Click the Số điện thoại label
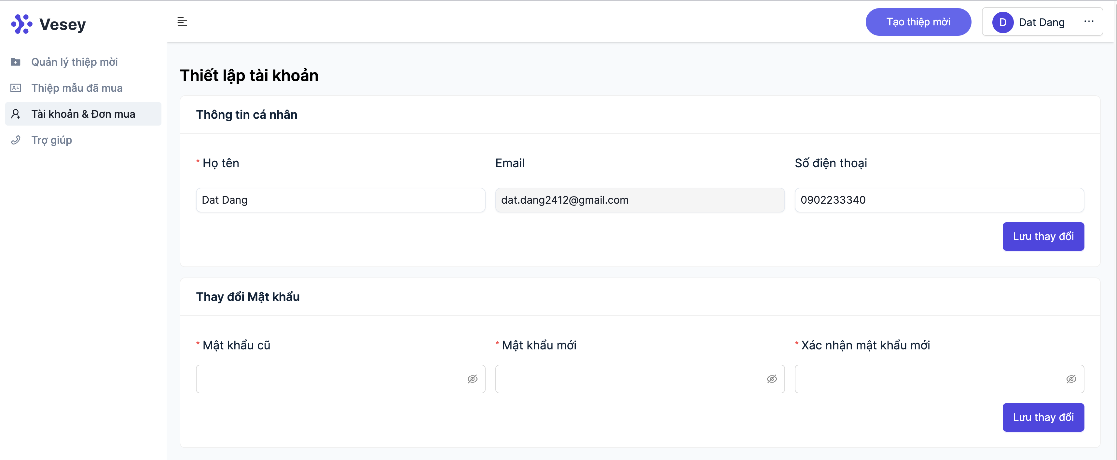Image resolution: width=1117 pixels, height=460 pixels. coord(831,163)
